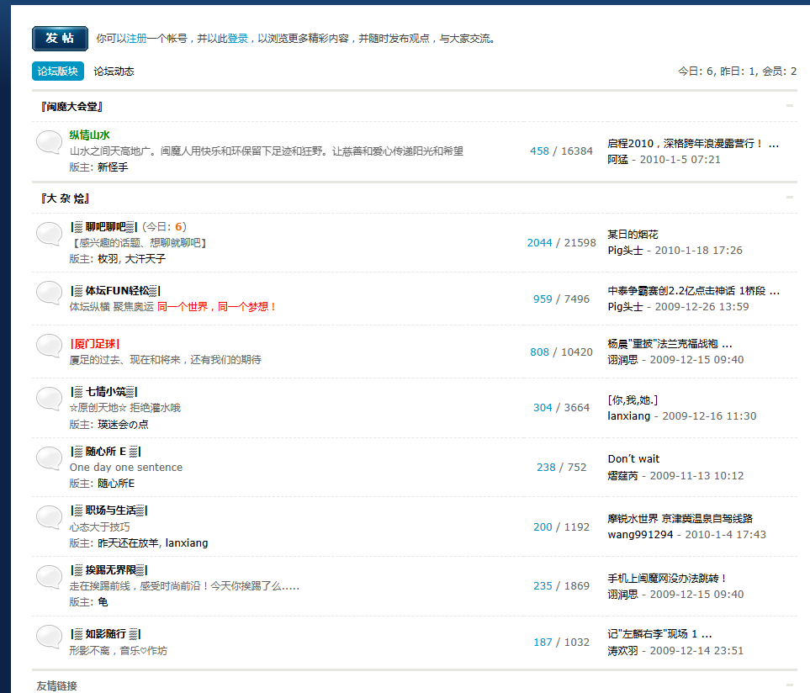Open the 注册 register link

137,38
